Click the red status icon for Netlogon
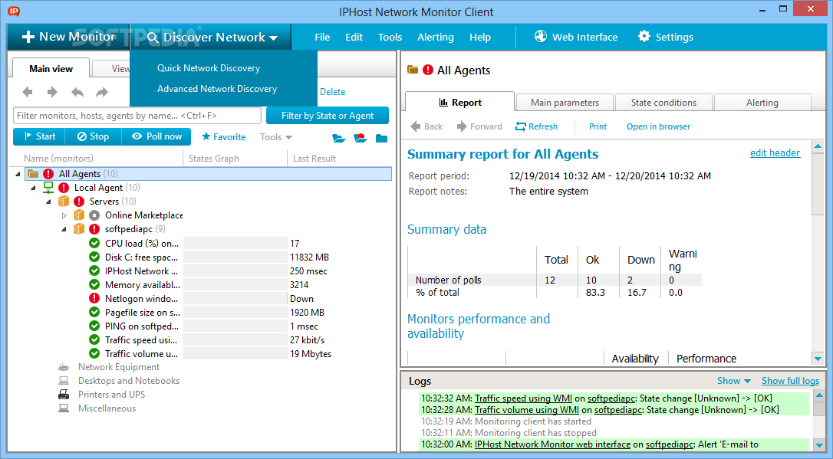 (x=94, y=298)
